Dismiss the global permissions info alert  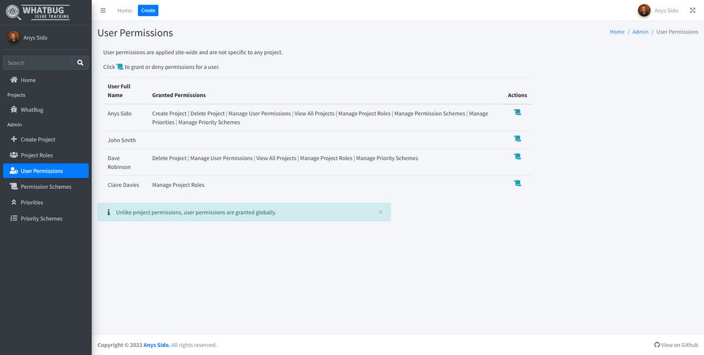(x=380, y=212)
